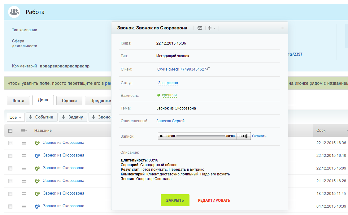
Task: Switch to the Лента tab
Action: tap(18, 101)
